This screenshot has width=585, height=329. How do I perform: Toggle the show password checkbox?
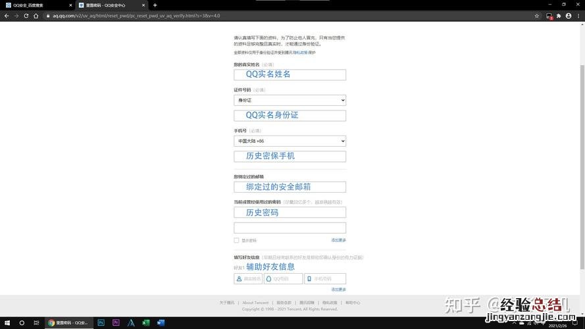coord(236,241)
